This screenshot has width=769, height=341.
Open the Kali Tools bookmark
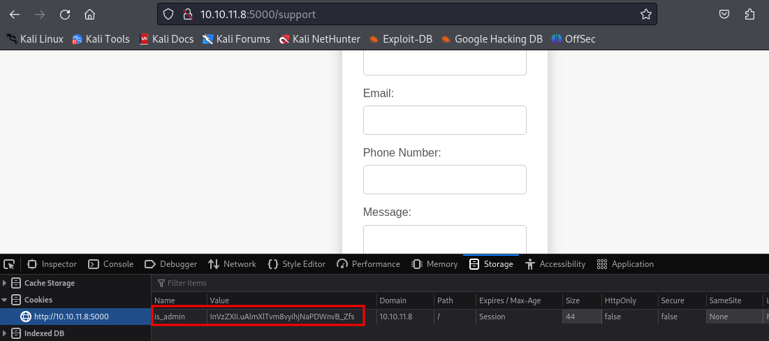pos(101,39)
